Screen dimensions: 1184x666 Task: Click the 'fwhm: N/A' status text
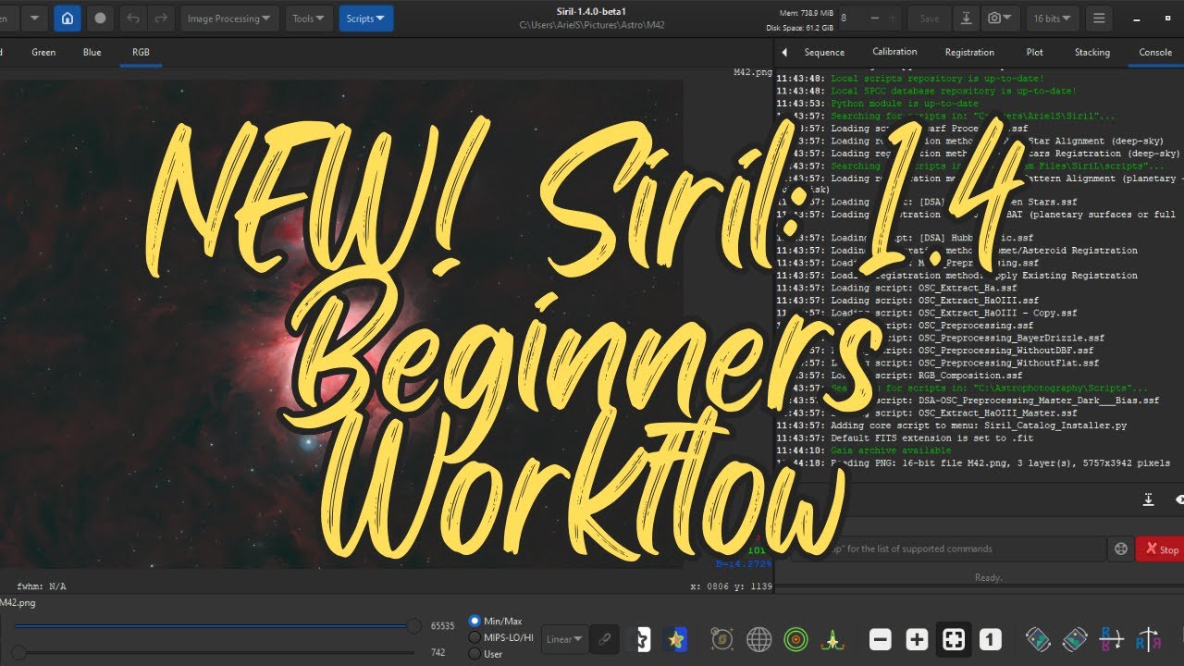[x=41, y=586]
